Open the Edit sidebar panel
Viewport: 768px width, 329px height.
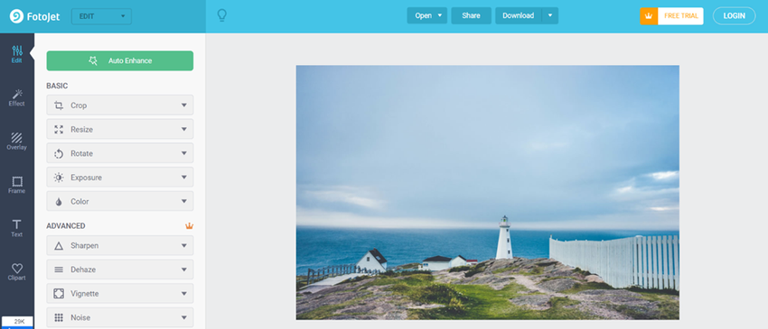pos(17,54)
